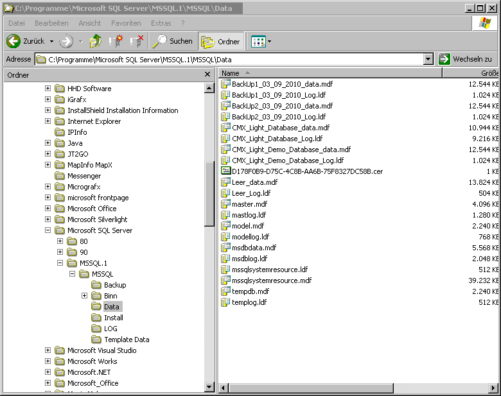This screenshot has width=501, height=396.
Task: Open the address bar dropdown arrow
Action: pos(428,59)
